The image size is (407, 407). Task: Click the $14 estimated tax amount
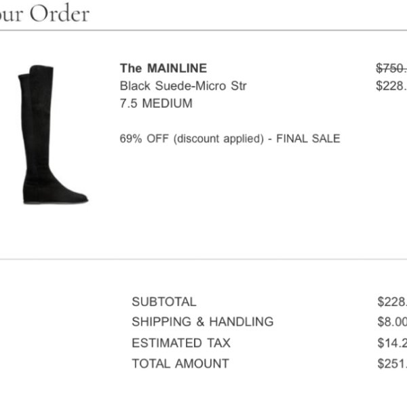click(x=392, y=343)
